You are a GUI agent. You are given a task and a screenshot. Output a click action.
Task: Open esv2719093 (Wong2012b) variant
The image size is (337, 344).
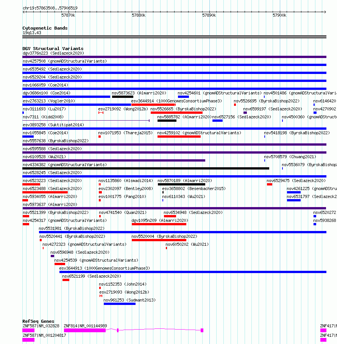pos(124,292)
